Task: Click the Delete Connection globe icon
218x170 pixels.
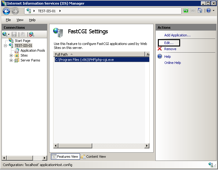Action: [31, 34]
